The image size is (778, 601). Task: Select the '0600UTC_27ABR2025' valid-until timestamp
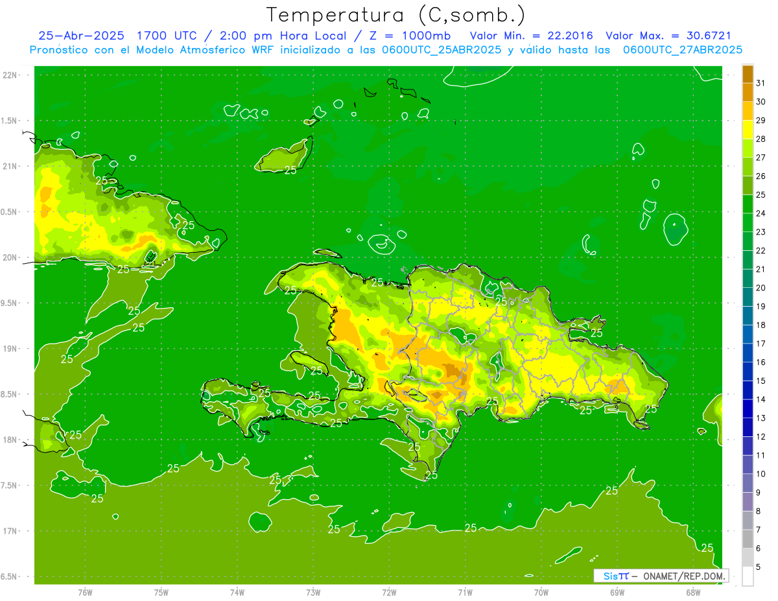click(683, 49)
